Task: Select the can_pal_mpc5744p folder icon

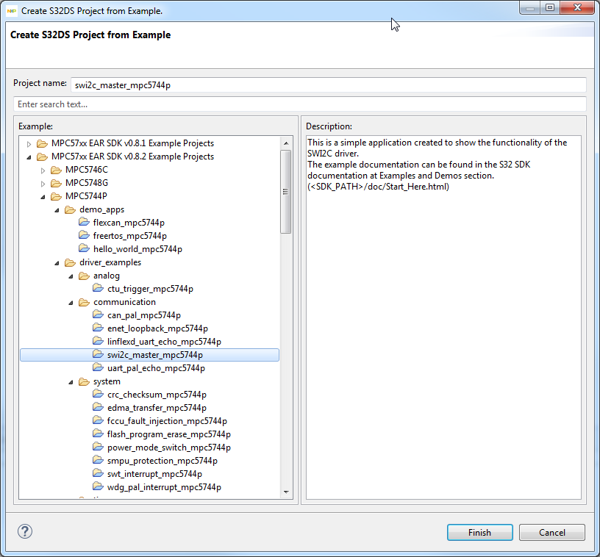Action: point(98,315)
